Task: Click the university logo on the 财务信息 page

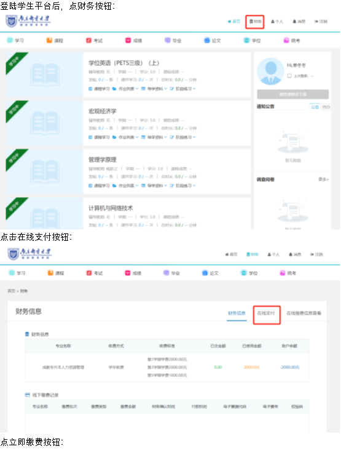Action: pyautogui.click(x=29, y=254)
